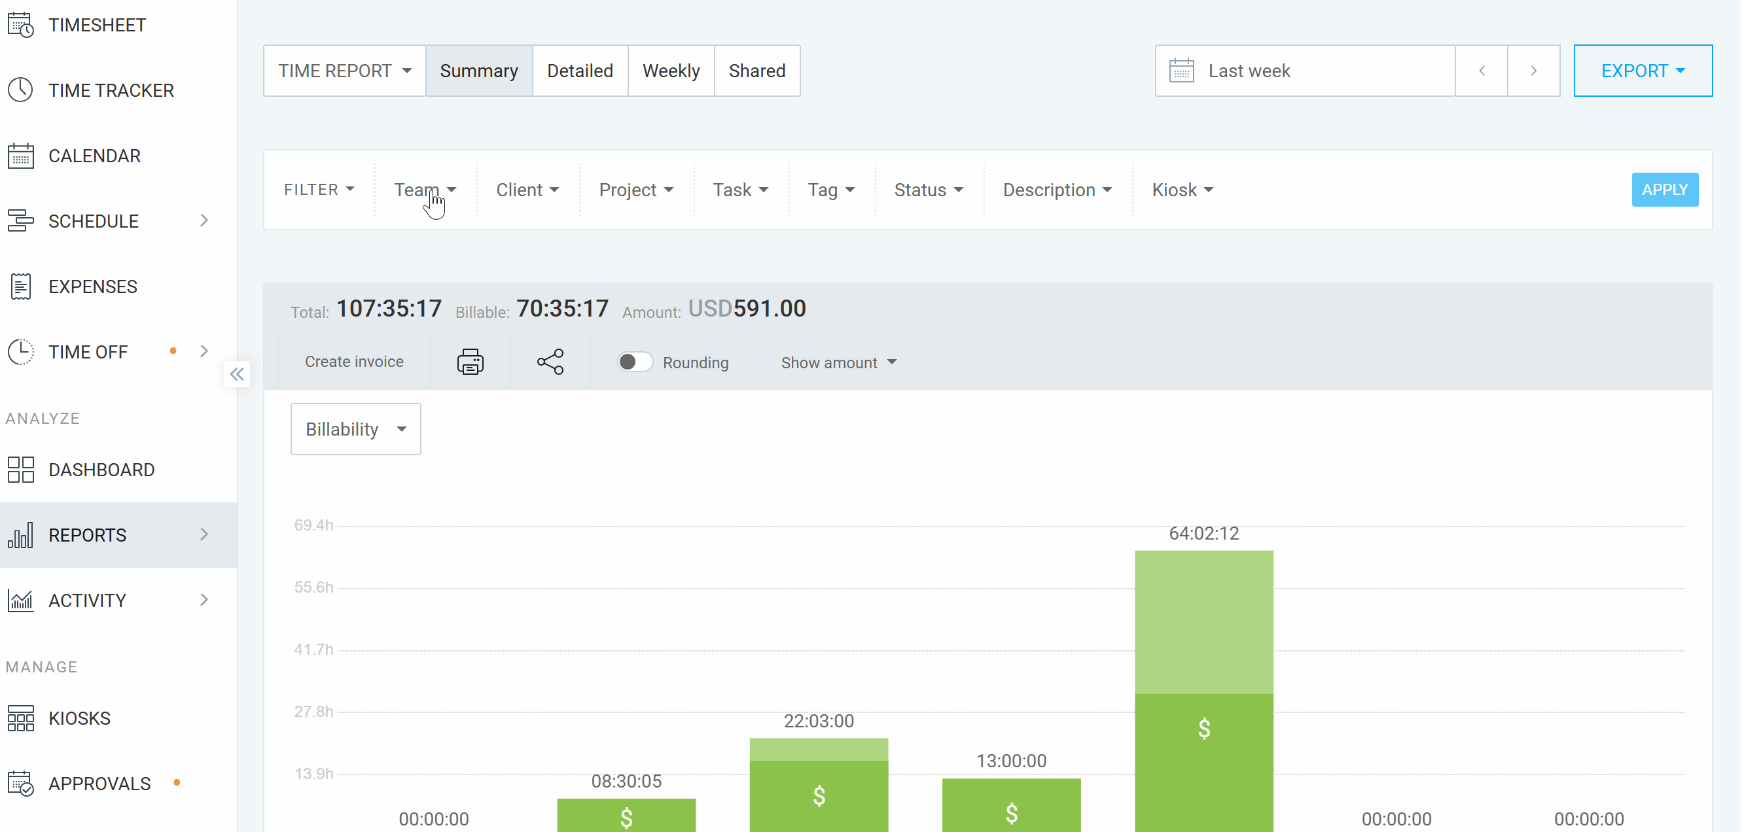Image resolution: width=1742 pixels, height=832 pixels.
Task: Expand the Activity submenu chevron
Action: 204,600
